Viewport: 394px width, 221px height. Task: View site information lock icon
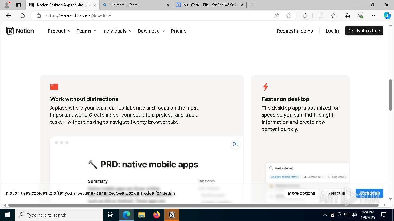click(x=39, y=16)
